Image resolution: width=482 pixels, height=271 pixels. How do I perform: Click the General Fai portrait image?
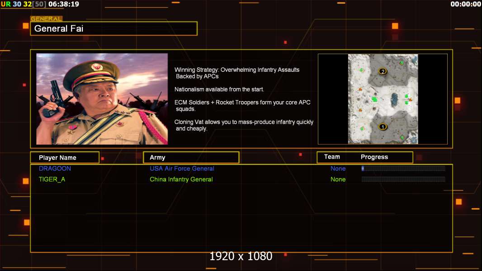pyautogui.click(x=102, y=99)
